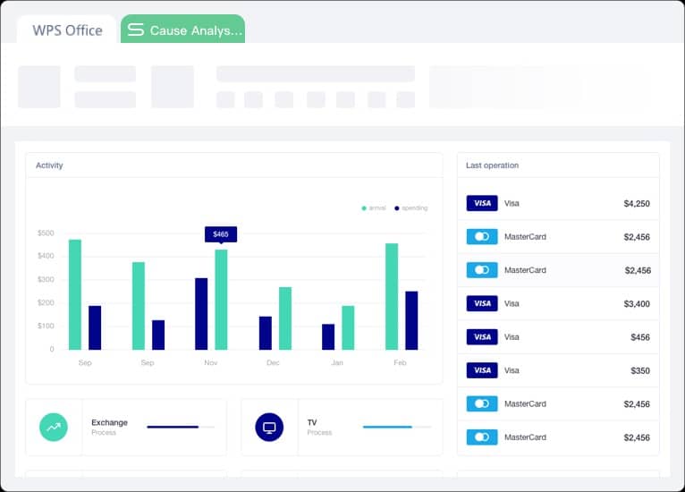Click the $350 Visa amount
Screen dimensions: 685x492
(x=640, y=370)
